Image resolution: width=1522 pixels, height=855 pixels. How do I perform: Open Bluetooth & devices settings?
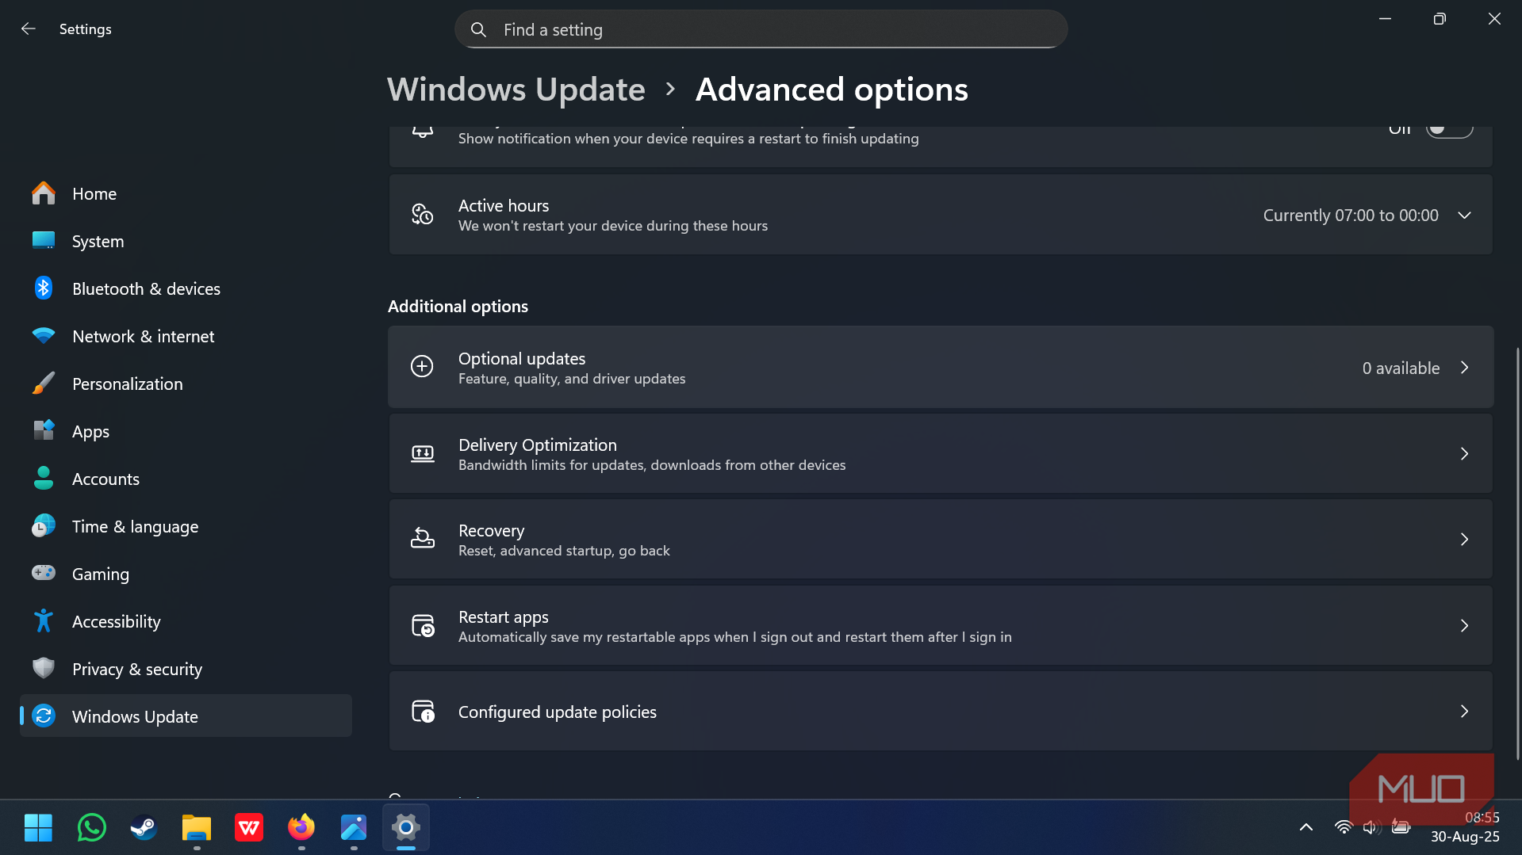[186, 288]
